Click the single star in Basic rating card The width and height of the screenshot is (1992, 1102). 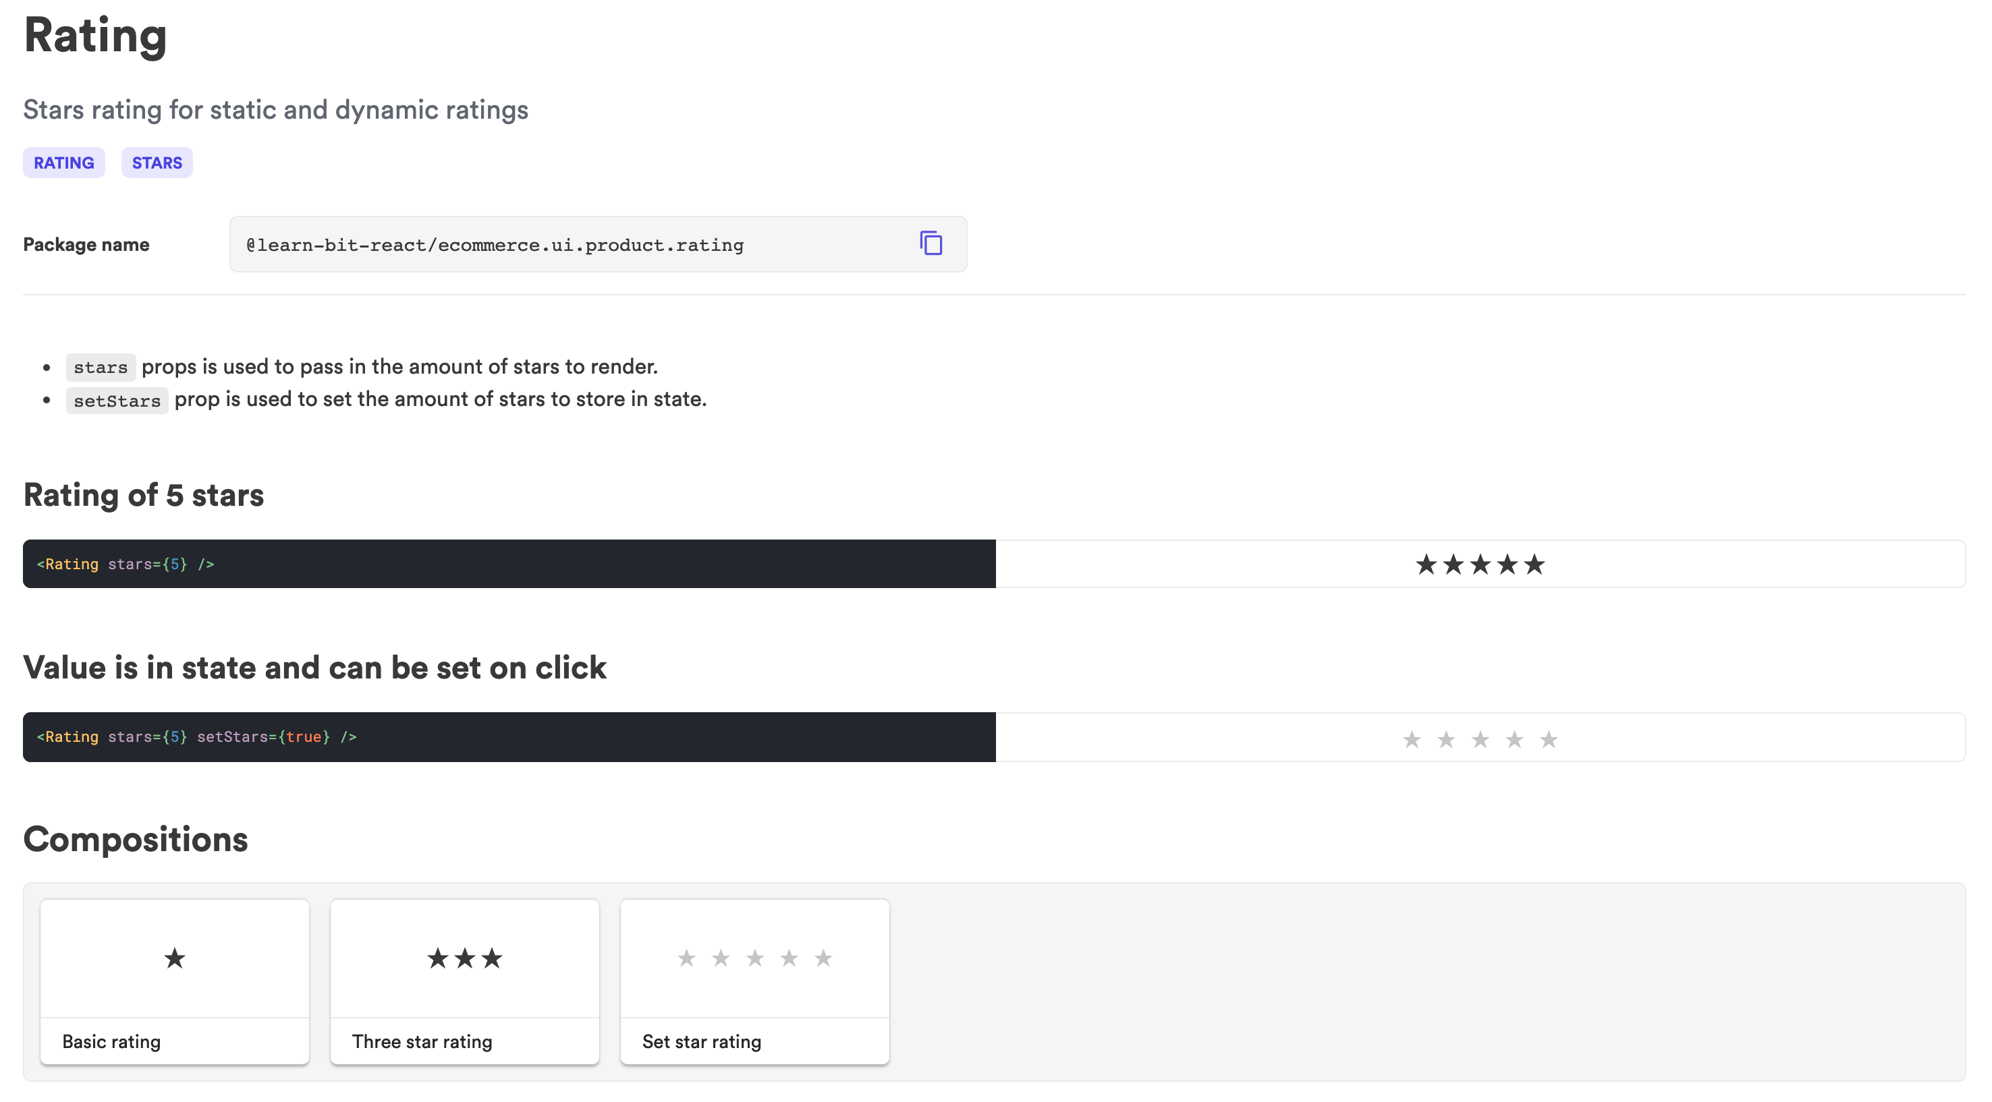tap(175, 958)
